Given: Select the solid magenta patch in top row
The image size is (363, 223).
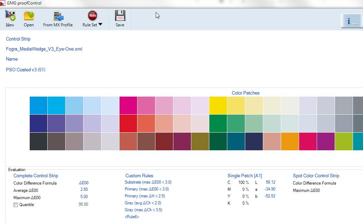Looking at the screenshot, I should 128,105.
